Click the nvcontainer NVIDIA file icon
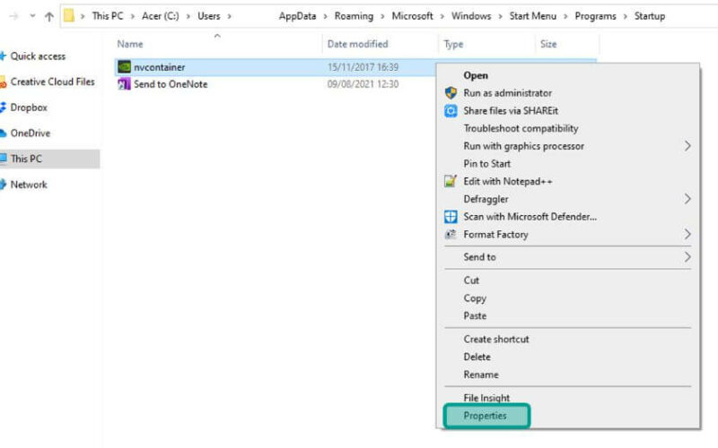718x448 pixels. 124,66
